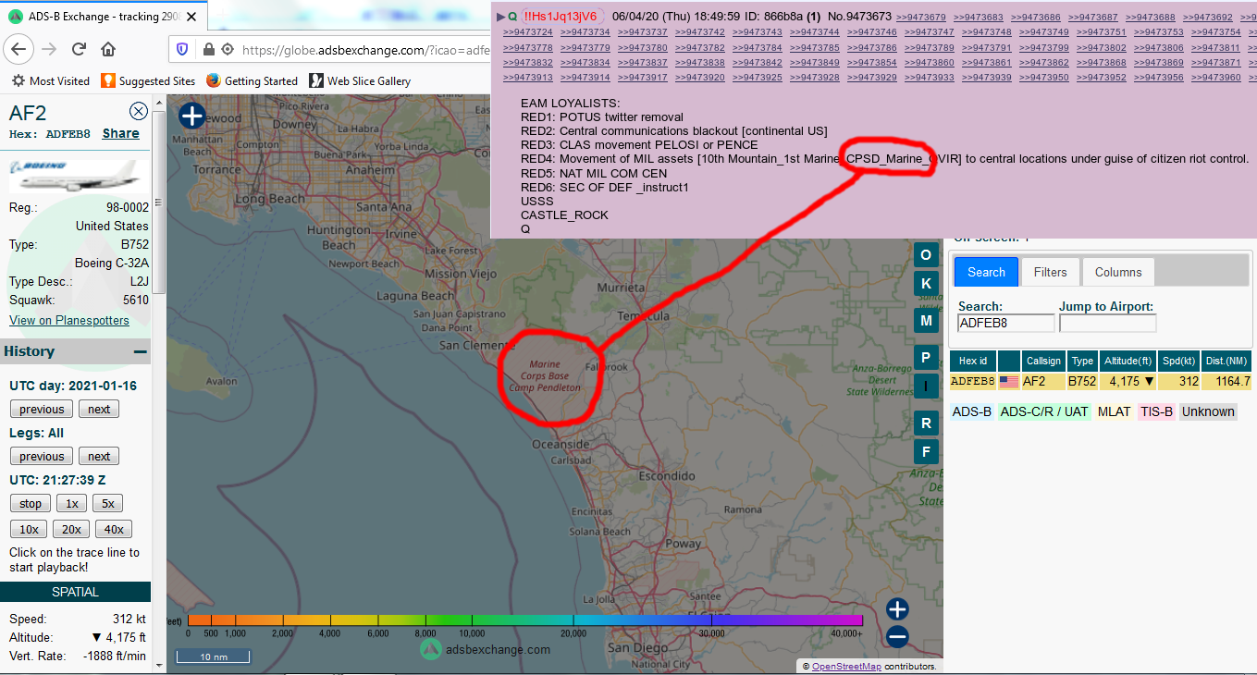Collapse the History section with minus icon
This screenshot has height=675, width=1257.
tap(140, 351)
